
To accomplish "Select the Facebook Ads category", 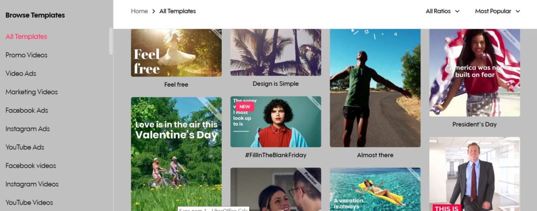I will [x=27, y=111].
